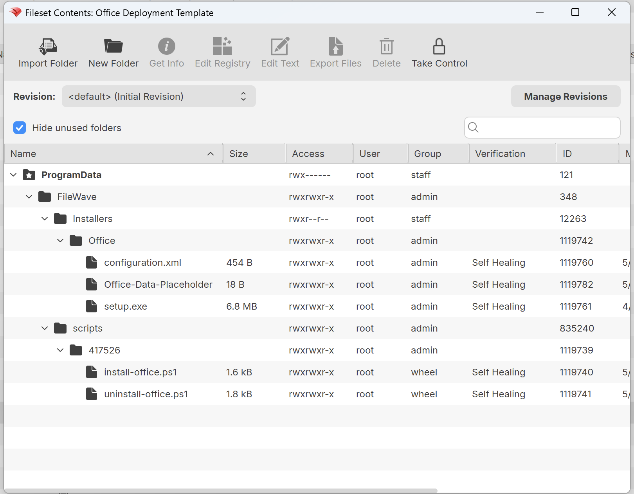Image resolution: width=634 pixels, height=494 pixels.
Task: Sort by the Group column header
Action: tap(438, 154)
